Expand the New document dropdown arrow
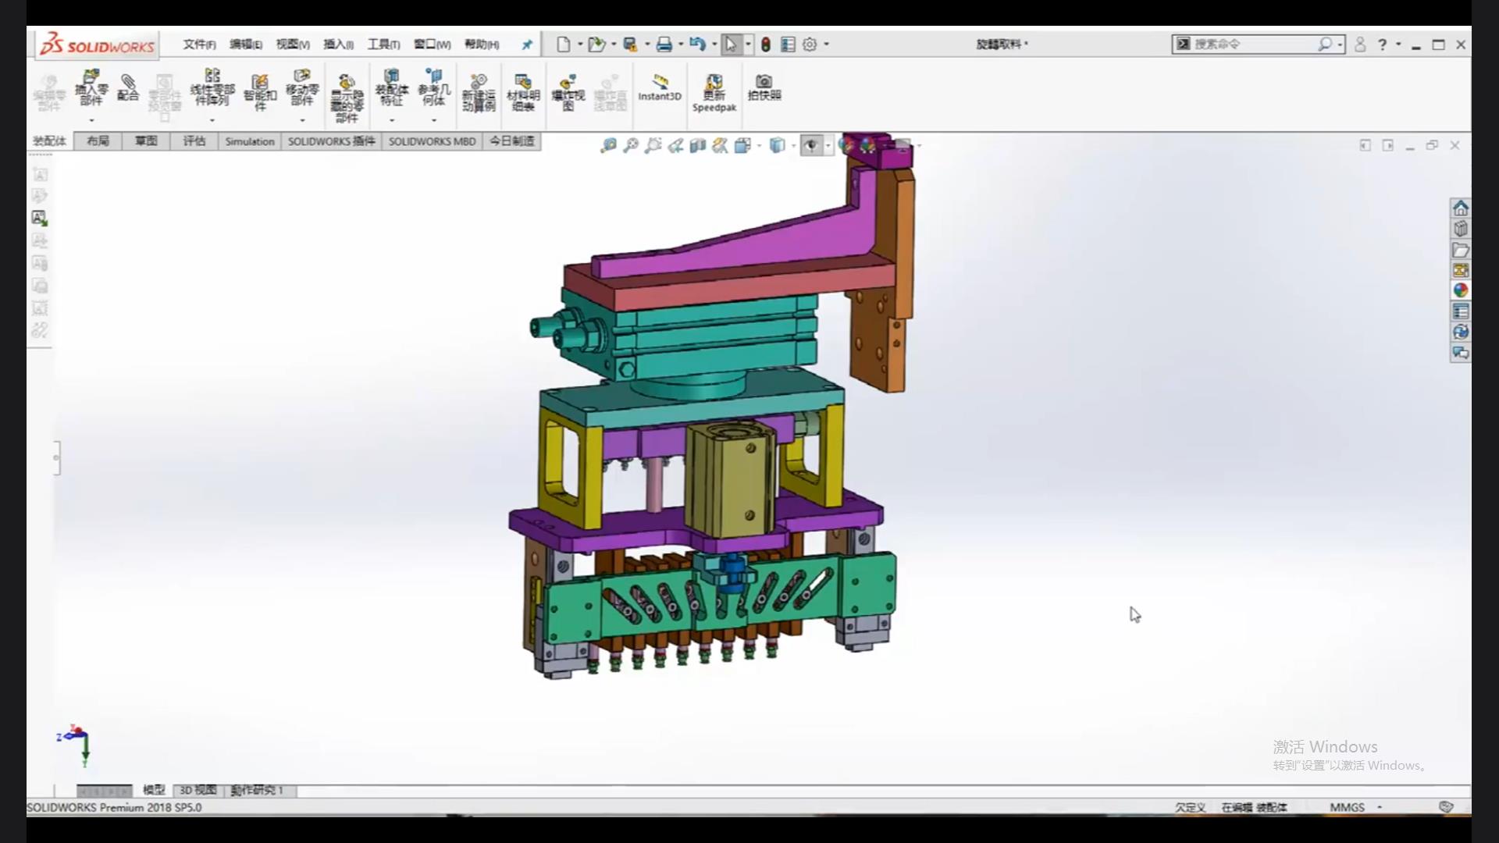The height and width of the screenshot is (843, 1499). (x=580, y=44)
